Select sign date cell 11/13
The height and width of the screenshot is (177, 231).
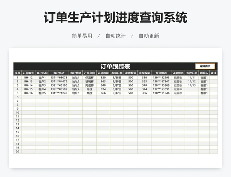tap(192, 85)
